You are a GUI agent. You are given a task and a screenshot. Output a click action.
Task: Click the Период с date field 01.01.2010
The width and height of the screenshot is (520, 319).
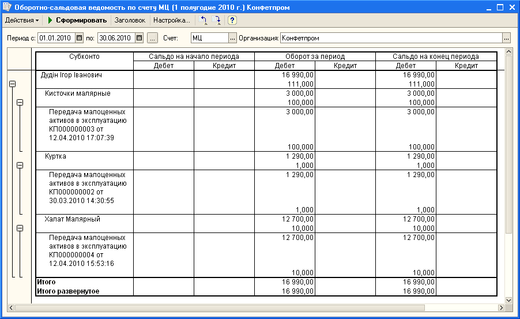(56, 38)
